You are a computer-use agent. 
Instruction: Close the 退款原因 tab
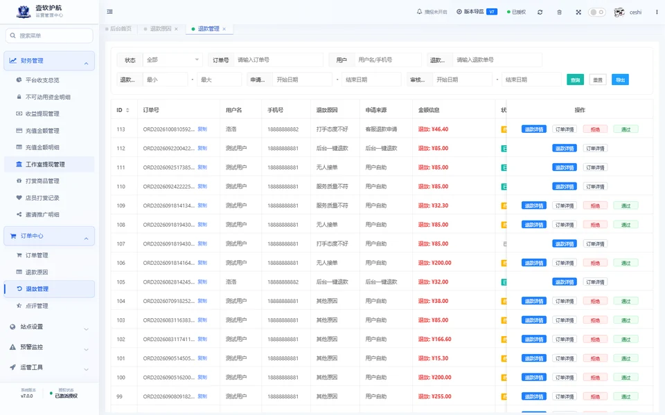coord(176,29)
